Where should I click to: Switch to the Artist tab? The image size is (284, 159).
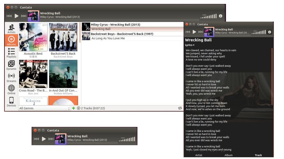coord(199,155)
